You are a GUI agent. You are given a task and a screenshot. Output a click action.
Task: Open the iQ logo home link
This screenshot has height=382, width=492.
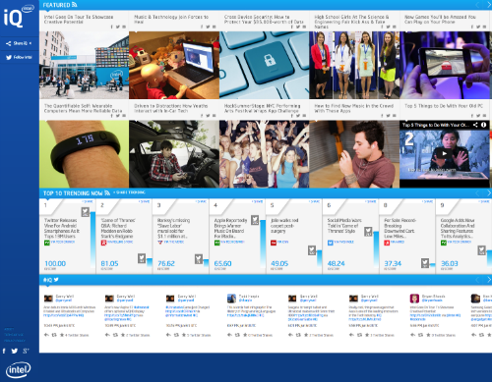click(x=18, y=17)
